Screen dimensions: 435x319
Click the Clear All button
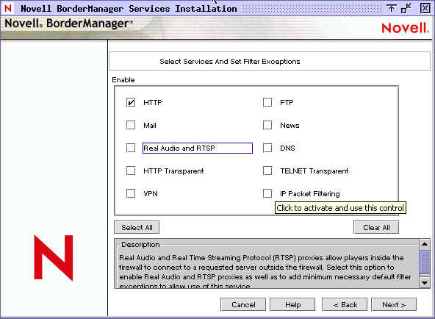point(376,227)
